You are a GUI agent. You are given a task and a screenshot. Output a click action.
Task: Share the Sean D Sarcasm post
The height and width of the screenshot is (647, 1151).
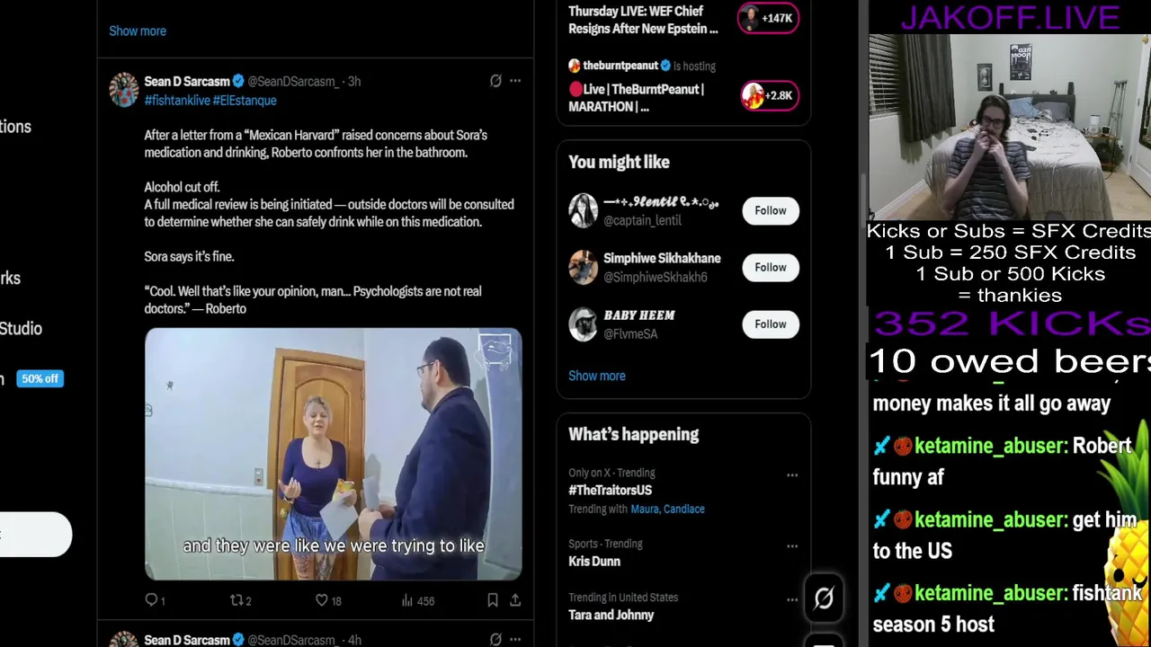point(515,600)
